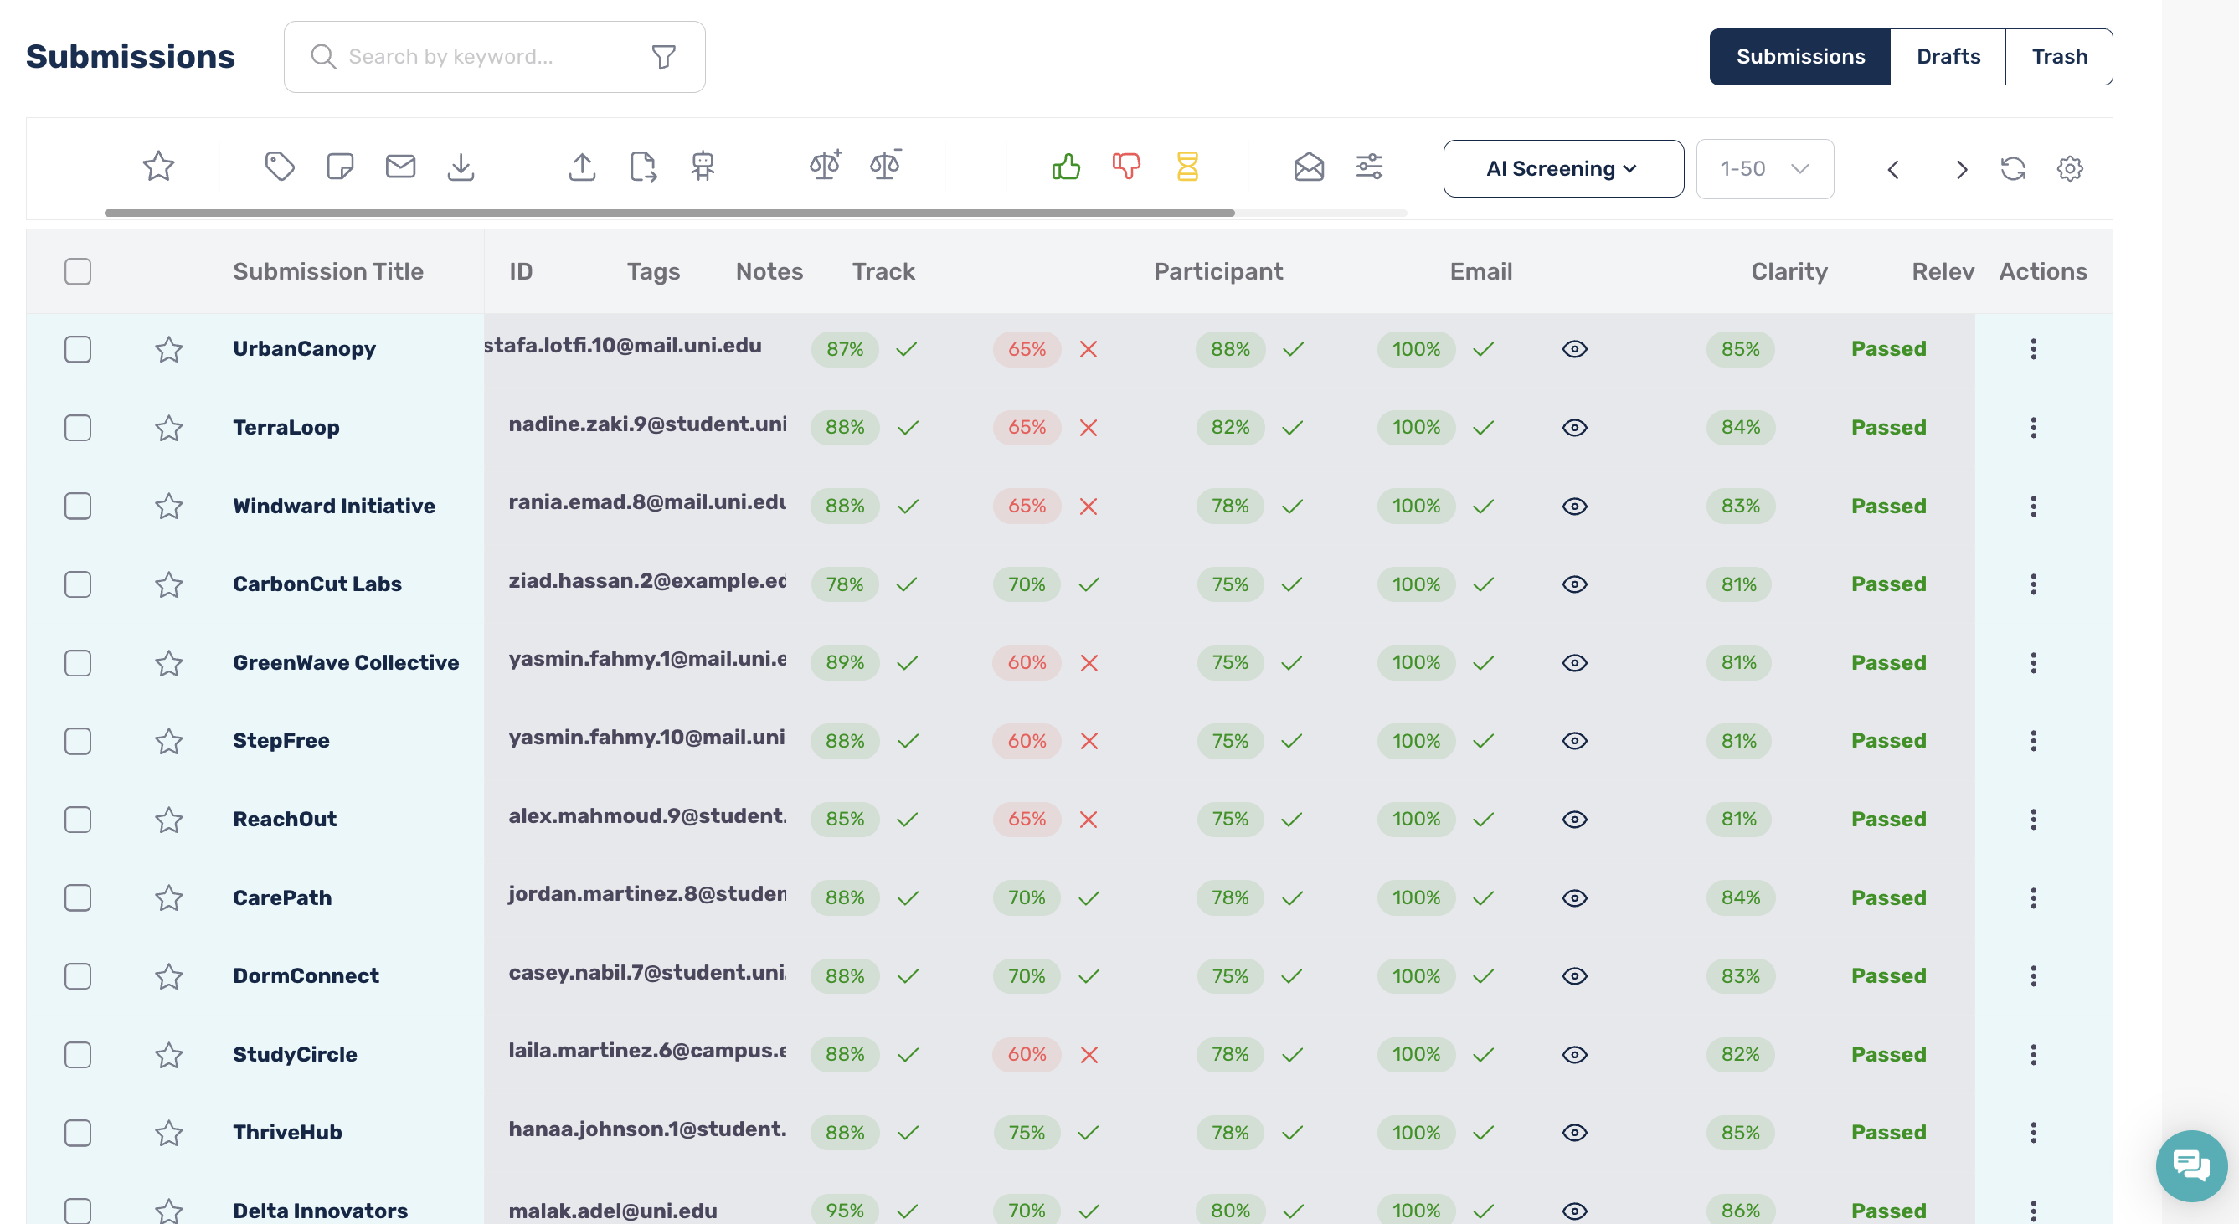Click the refresh icon
The width and height of the screenshot is (2239, 1224).
coord(2013,168)
